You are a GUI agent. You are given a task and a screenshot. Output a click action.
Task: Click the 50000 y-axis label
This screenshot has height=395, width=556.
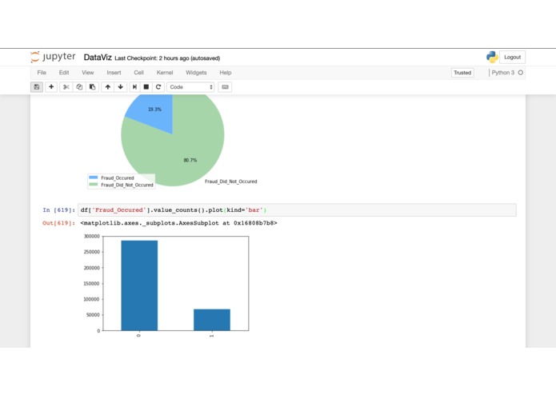(94, 315)
